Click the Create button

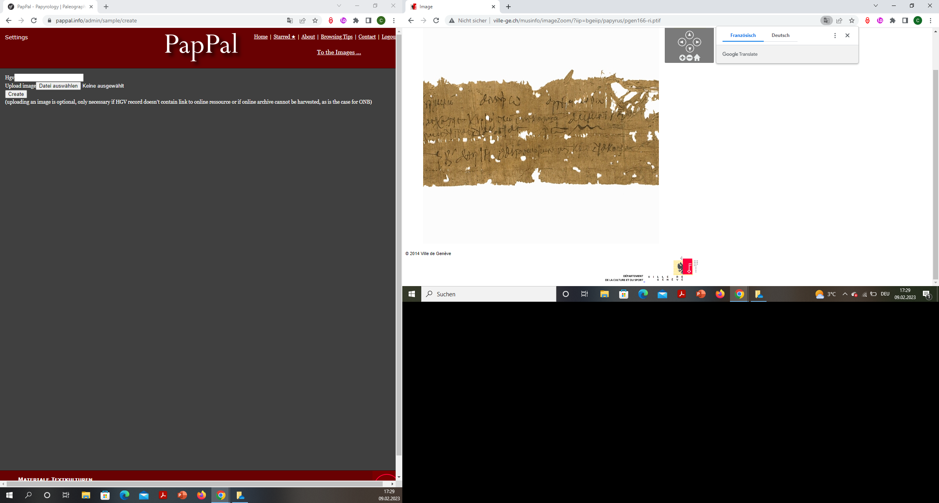click(16, 94)
